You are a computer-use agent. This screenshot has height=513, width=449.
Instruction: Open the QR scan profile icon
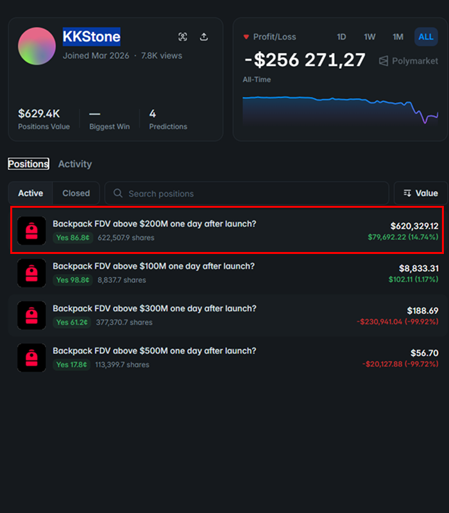(183, 37)
